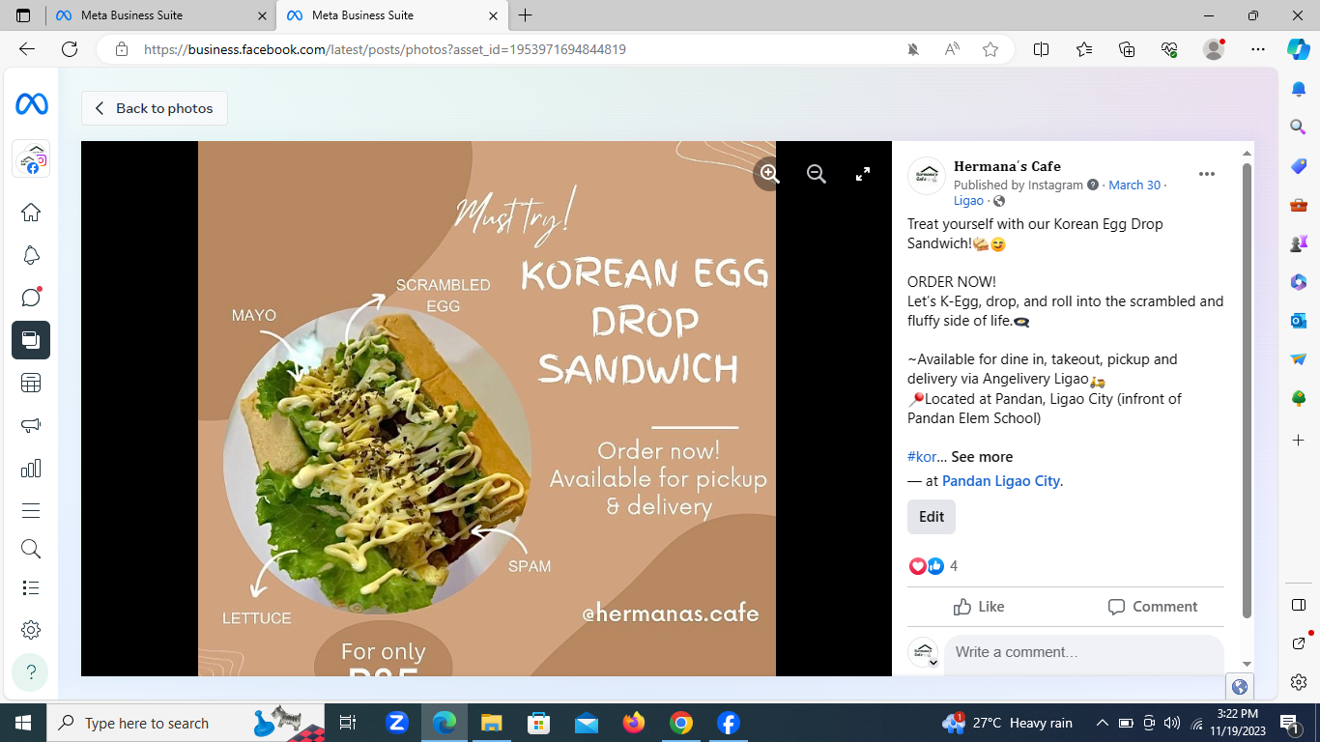Click the reaction icons below the post
The height and width of the screenshot is (742, 1320).
927,566
